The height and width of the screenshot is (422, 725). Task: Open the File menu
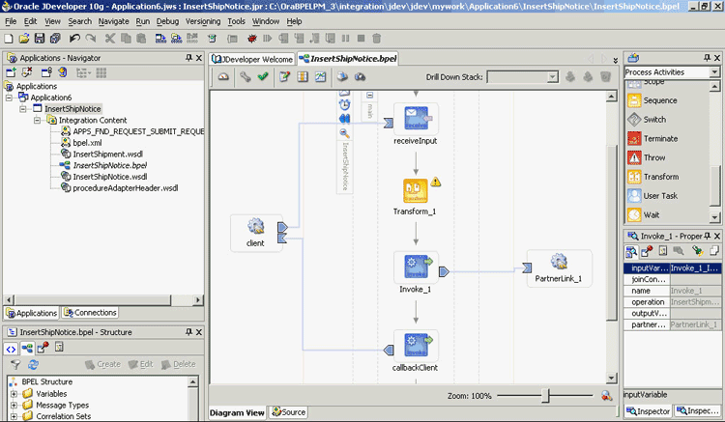(11, 21)
